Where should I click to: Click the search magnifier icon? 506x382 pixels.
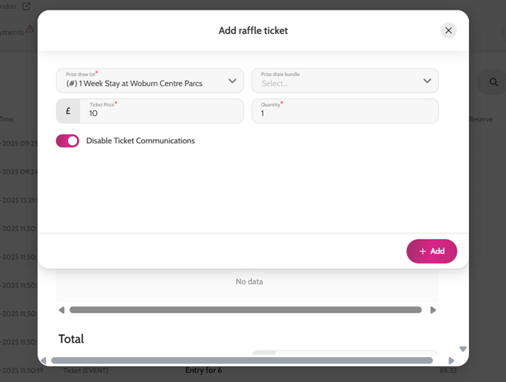coord(493,82)
